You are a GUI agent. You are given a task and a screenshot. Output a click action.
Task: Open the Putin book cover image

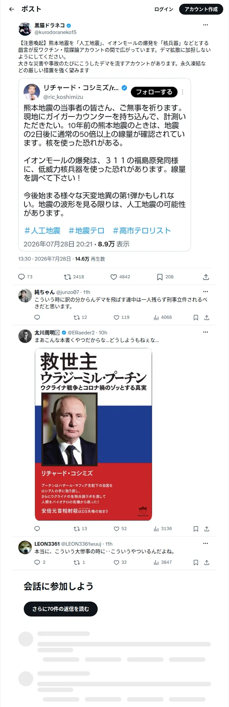93,434
